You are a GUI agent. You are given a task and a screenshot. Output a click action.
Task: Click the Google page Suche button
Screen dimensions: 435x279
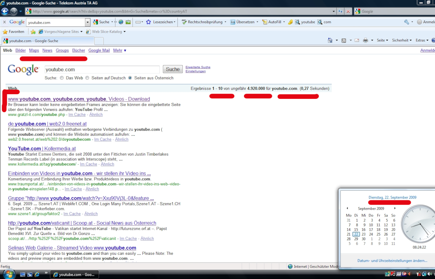pyautogui.click(x=173, y=69)
